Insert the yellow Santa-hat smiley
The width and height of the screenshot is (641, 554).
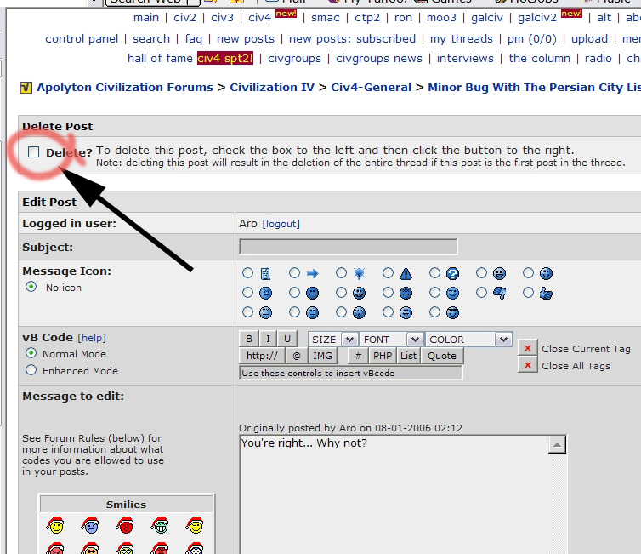[55, 526]
